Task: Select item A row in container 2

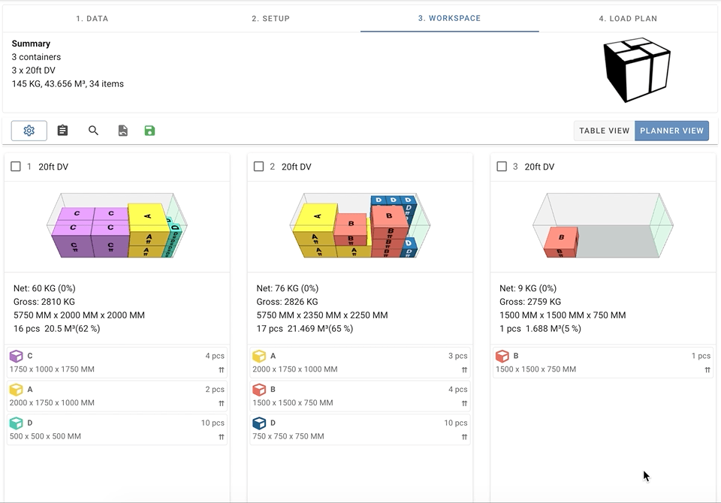Action: click(360, 362)
